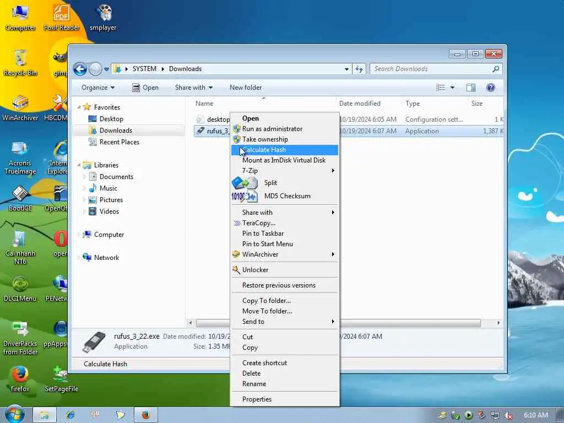Click Internet Explorer taskbar icon
564x423 pixels.
(x=70, y=415)
